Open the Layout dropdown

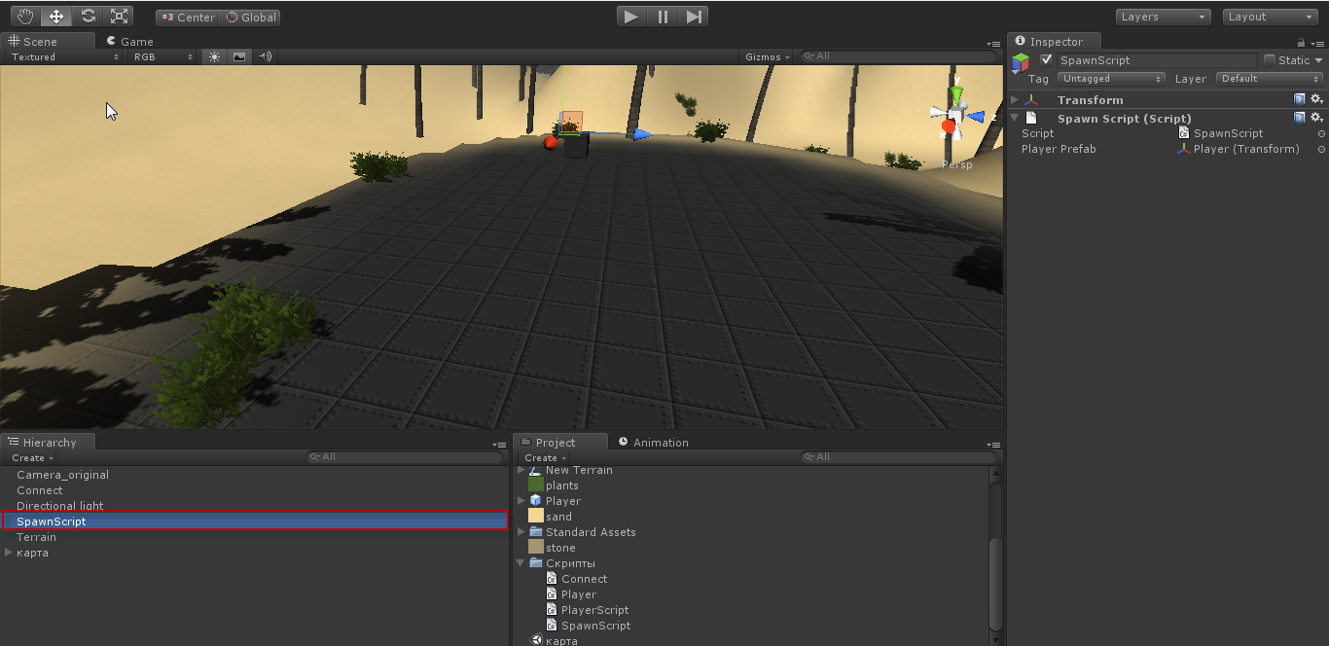pyautogui.click(x=1270, y=17)
